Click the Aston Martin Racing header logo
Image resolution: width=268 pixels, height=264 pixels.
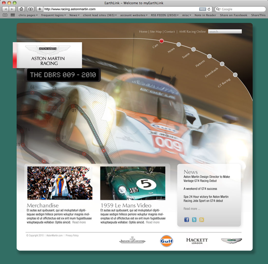[47, 55]
